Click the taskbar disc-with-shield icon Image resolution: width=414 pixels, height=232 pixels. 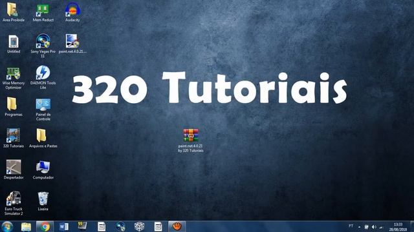pyautogui.click(x=121, y=226)
